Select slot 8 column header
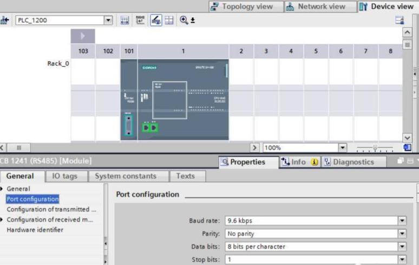Screen dimensions: 419x265 [x=390, y=51]
